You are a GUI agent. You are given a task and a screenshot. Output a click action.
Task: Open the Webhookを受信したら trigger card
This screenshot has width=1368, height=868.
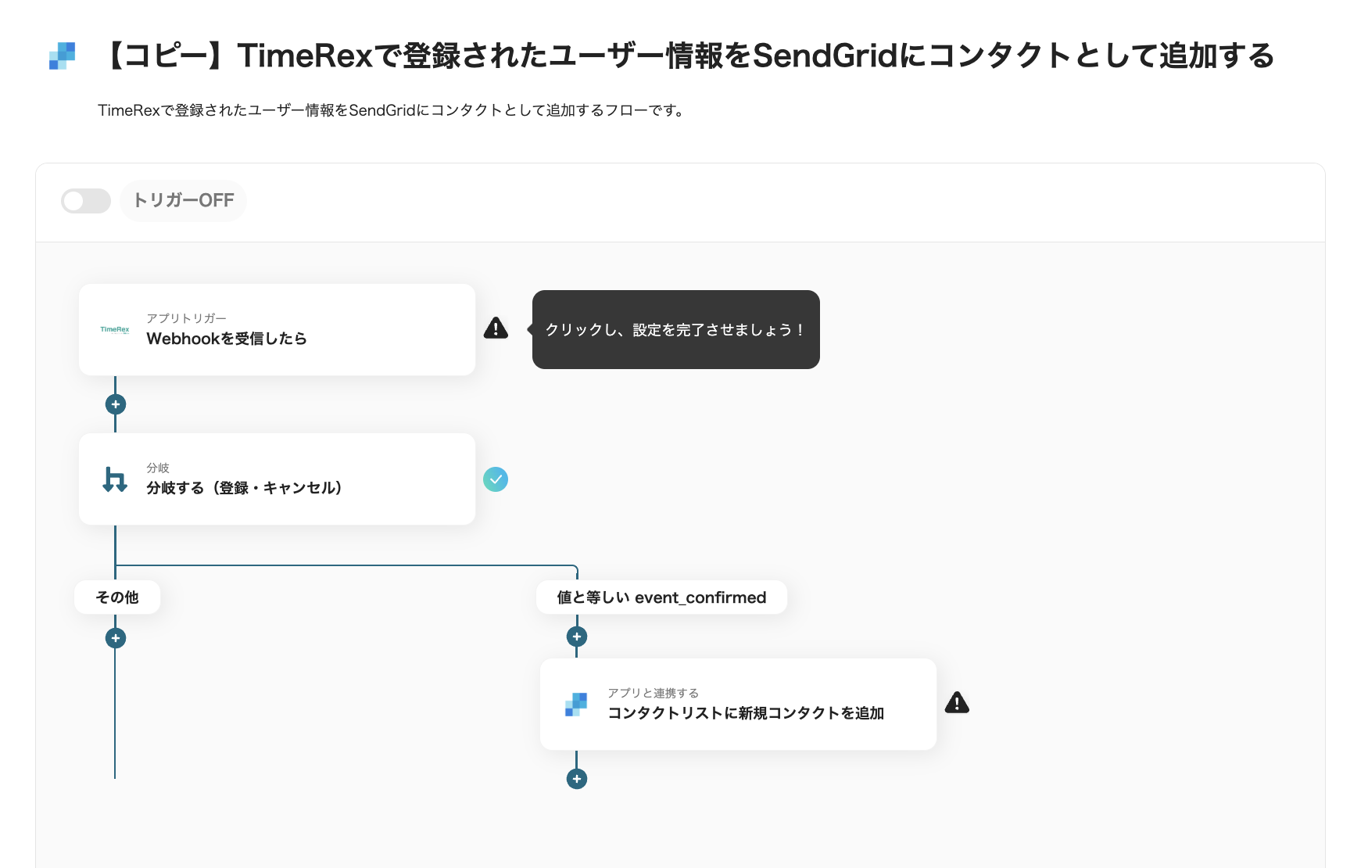(277, 329)
